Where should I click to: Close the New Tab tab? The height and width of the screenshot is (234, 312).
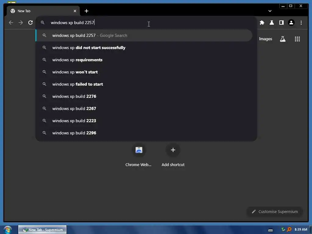[75, 11]
